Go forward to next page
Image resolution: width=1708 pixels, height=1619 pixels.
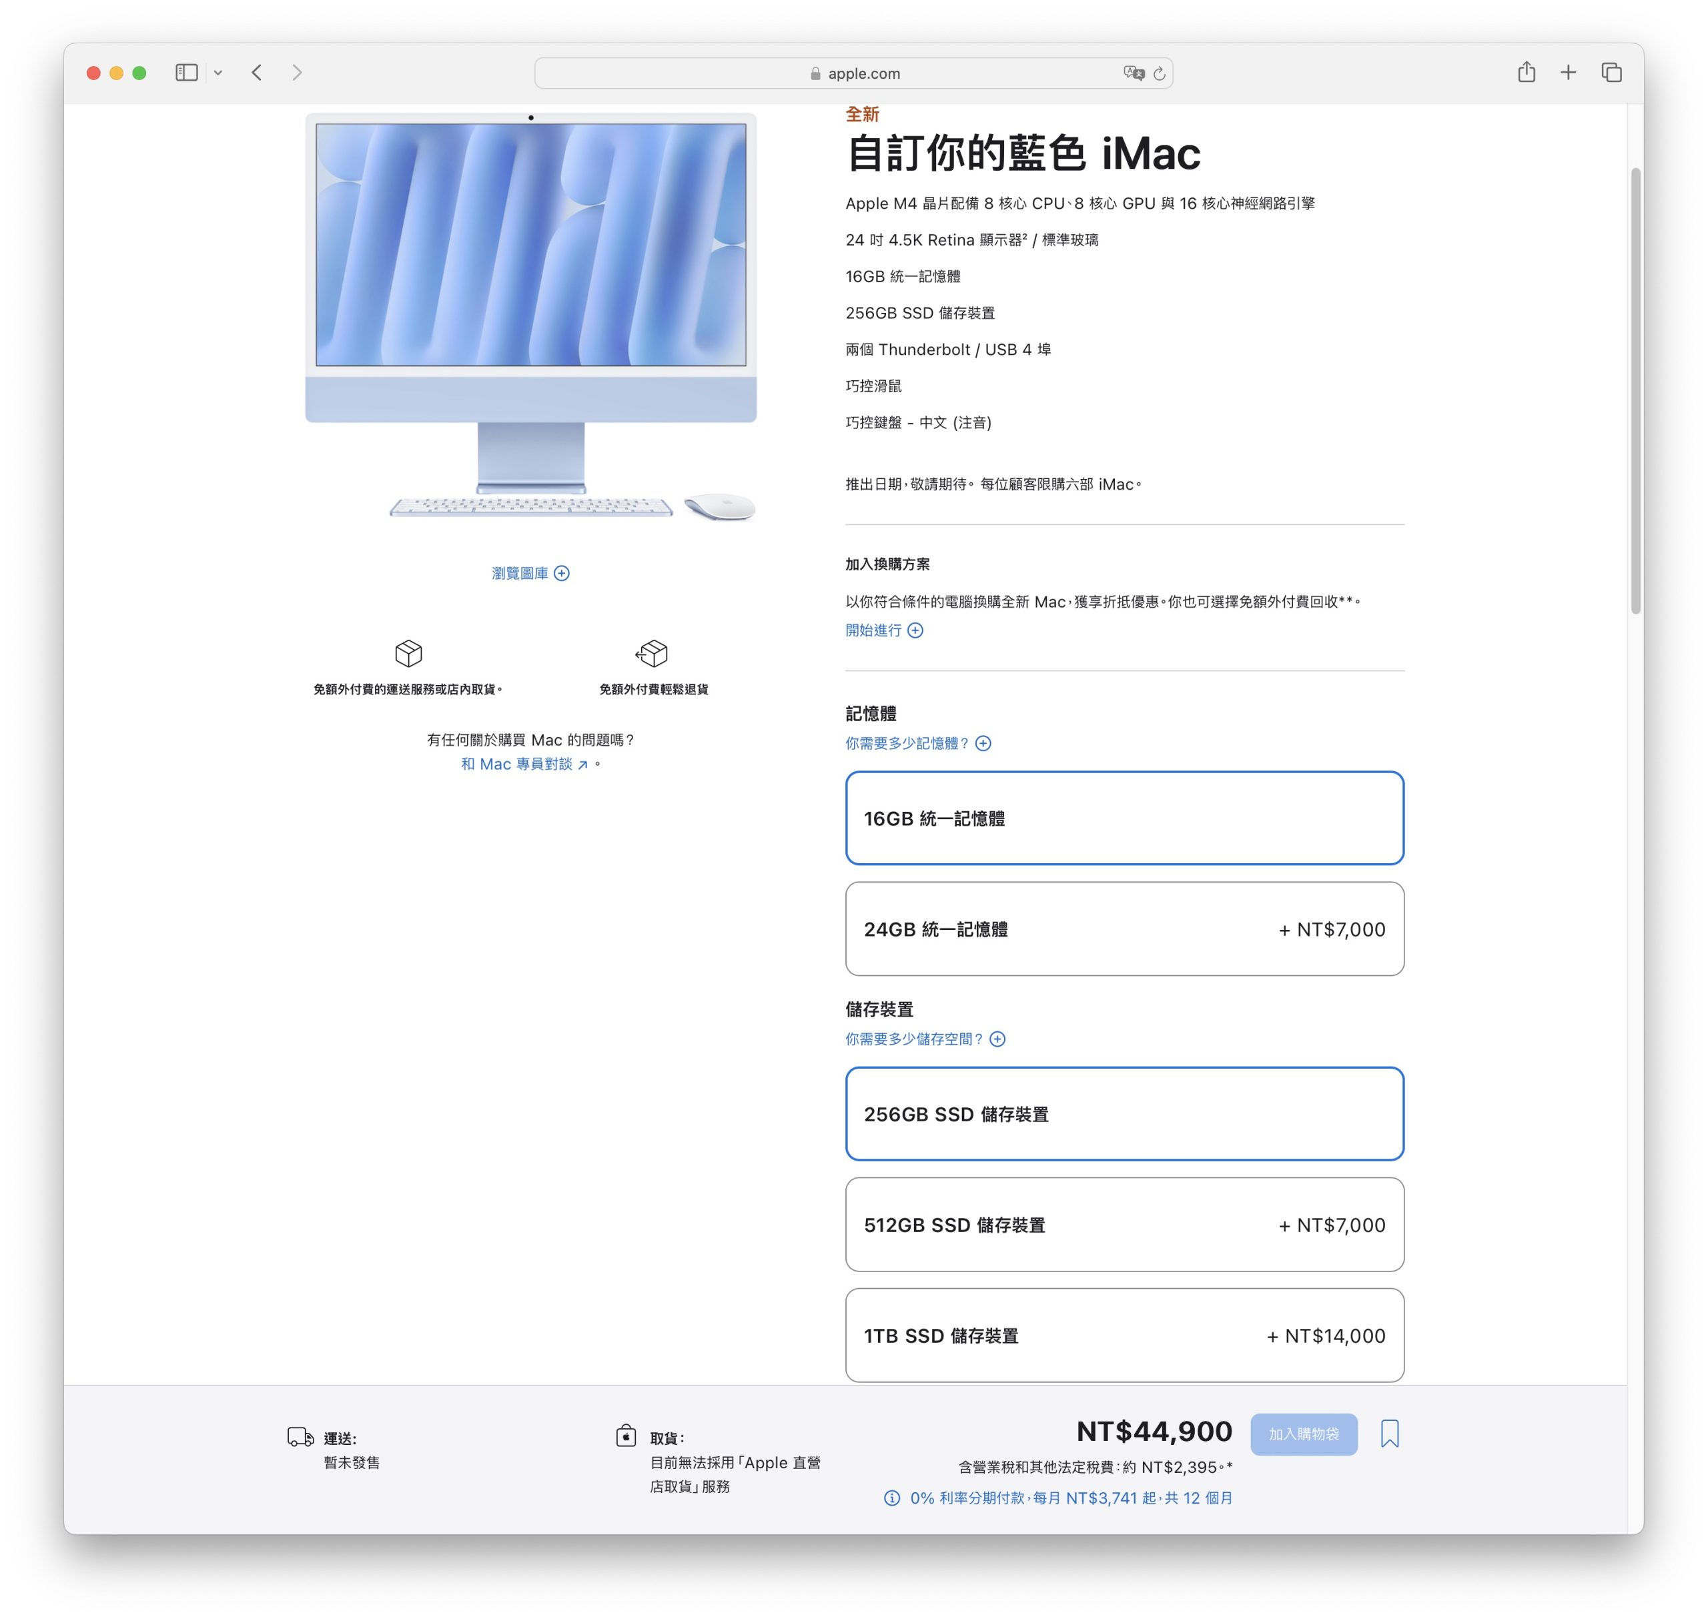297,73
